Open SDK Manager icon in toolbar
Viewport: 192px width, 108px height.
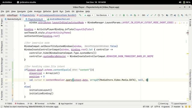click(182, 15)
